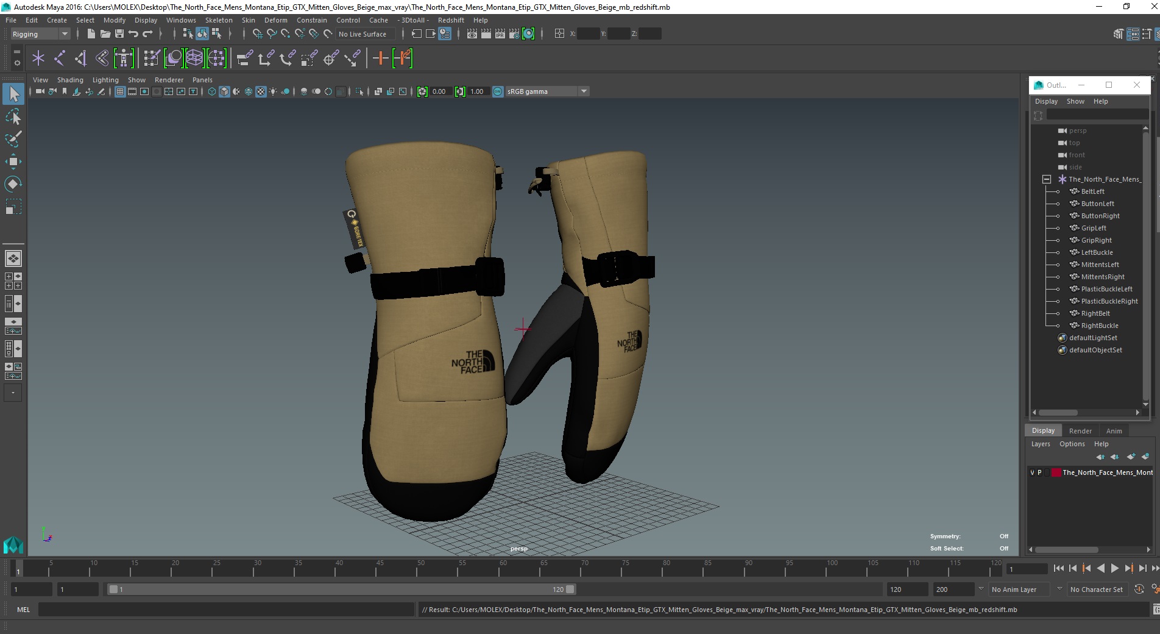Screen dimensions: 1160x634
Task: Select the IK Handle shelf tool
Action: coord(80,59)
